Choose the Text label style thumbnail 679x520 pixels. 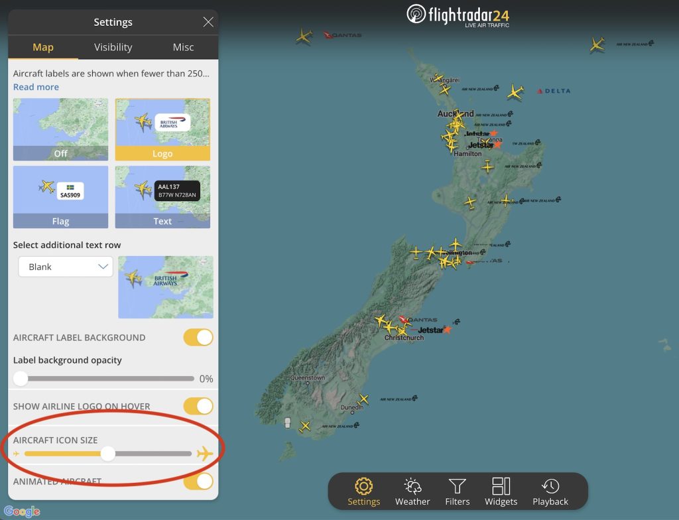[x=162, y=197]
